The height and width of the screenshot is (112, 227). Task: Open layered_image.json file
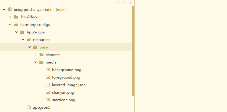coord(69,85)
